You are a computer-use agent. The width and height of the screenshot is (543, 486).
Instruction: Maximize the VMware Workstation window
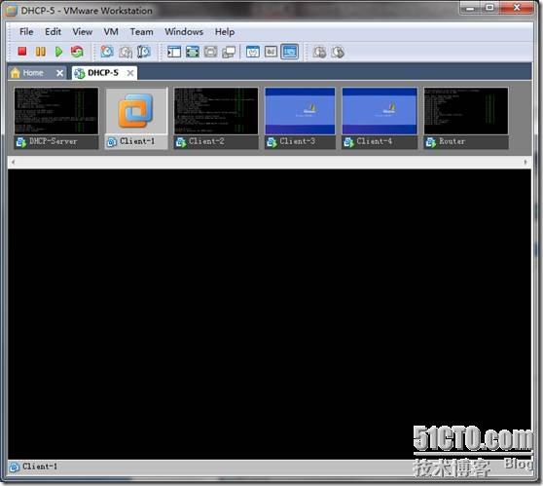489,8
